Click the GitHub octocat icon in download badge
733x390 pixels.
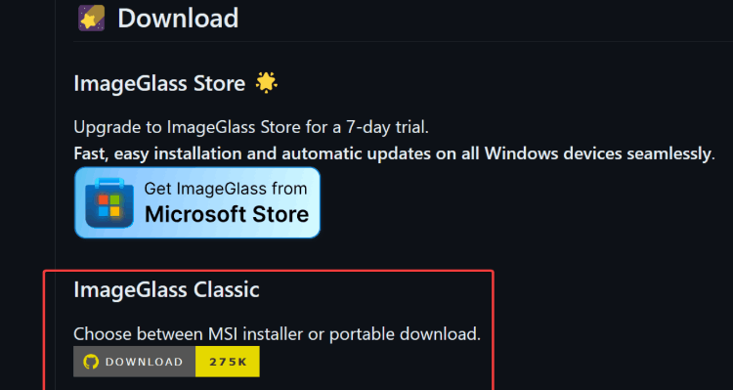(91, 362)
